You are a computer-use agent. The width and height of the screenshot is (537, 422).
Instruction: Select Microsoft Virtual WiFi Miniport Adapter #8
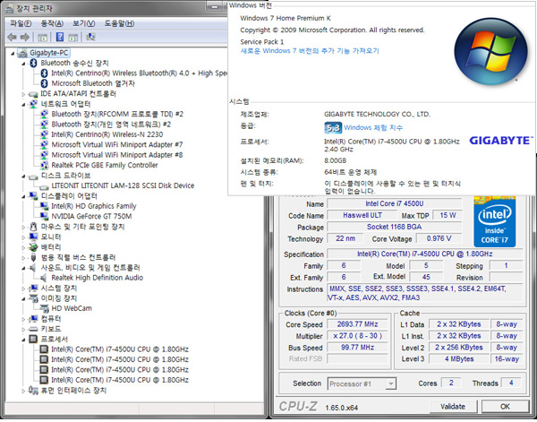click(x=116, y=155)
